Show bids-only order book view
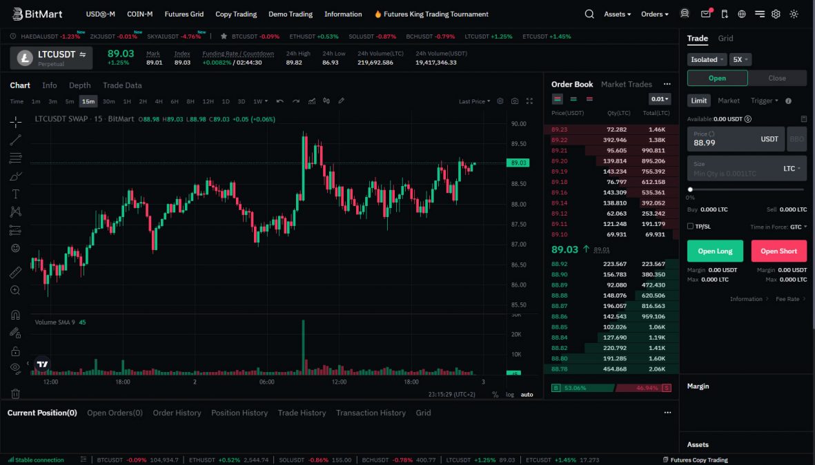This screenshot has height=465, width=815. click(573, 99)
